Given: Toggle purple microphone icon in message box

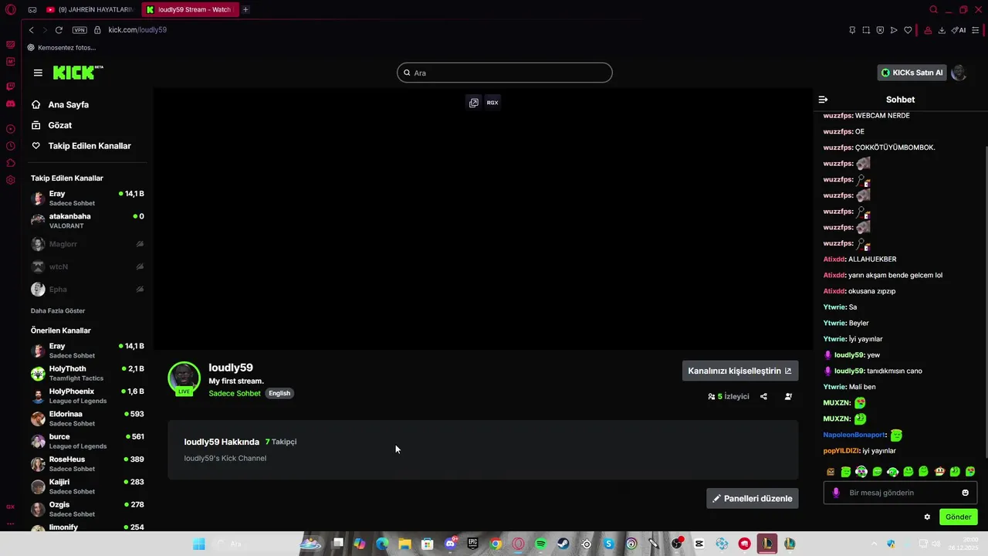Looking at the screenshot, I should point(836,493).
